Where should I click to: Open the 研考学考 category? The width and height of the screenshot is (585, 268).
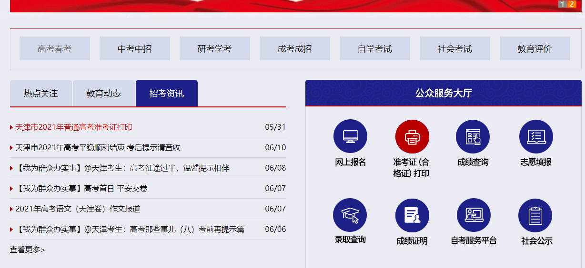coord(215,48)
